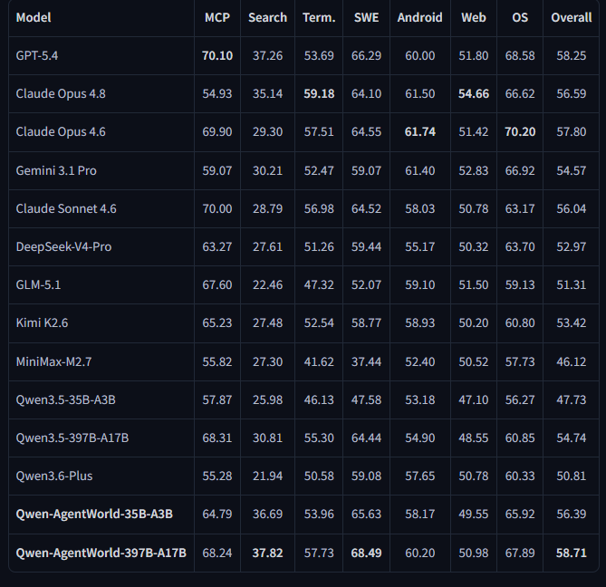The image size is (606, 587).
Task: Select the GPT-5.4 model name
Action: [37, 55]
